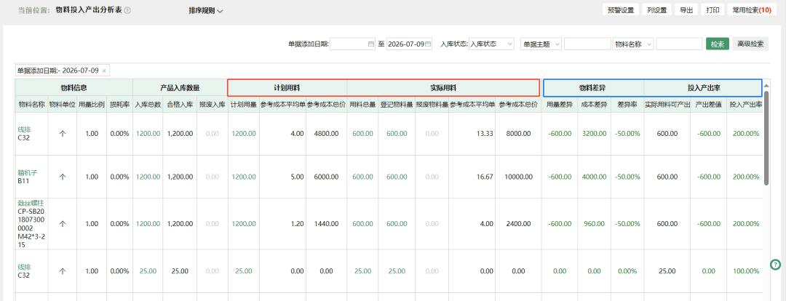786x301 pixels.
Task: Open the 物料名称 search type dropdown
Action: coord(634,44)
